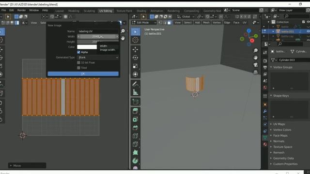Switch to the UV Editing workspace tab
Image resolution: width=310 pixels, height=174 pixels.
tap(106, 11)
